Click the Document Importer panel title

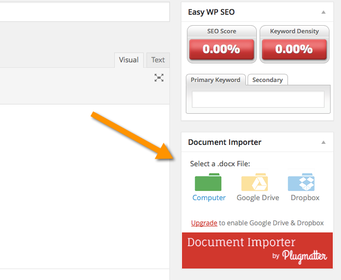point(225,142)
